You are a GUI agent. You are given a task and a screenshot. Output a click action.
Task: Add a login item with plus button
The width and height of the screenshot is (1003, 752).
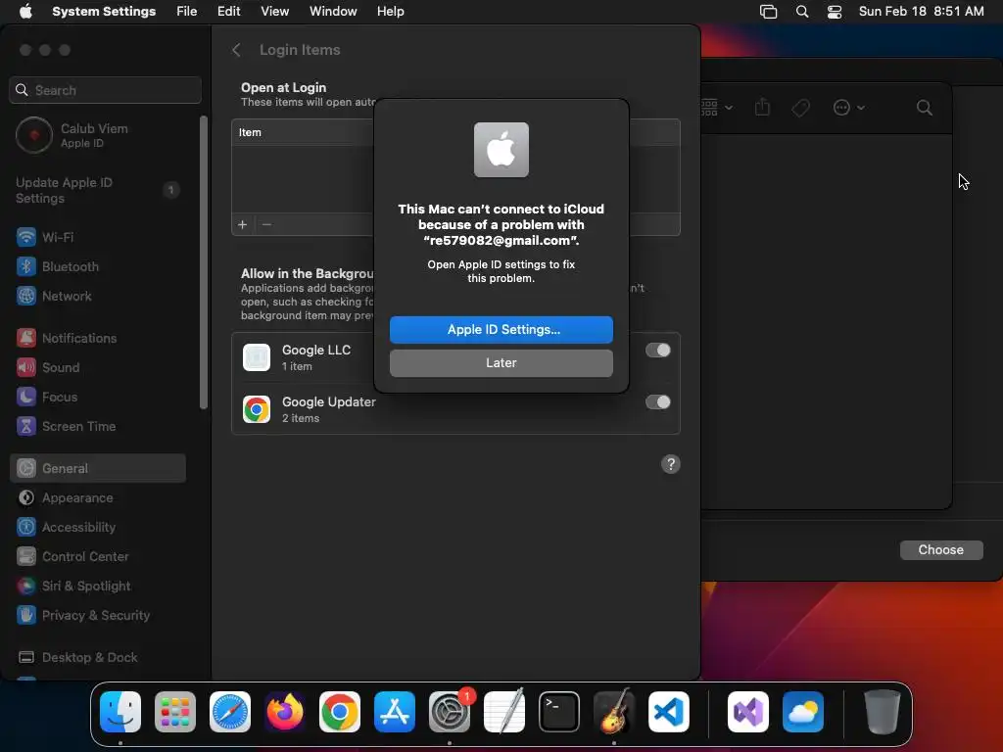(243, 224)
